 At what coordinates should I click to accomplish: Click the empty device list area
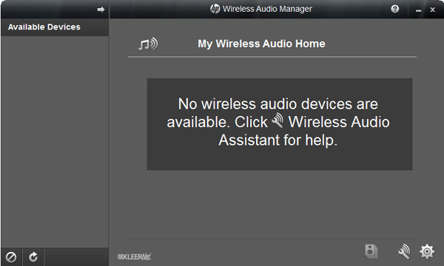pyautogui.click(x=55, y=141)
